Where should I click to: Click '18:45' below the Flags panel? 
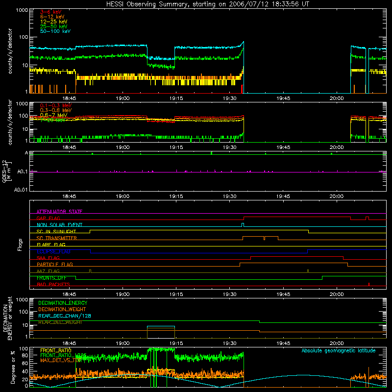click(x=69, y=294)
